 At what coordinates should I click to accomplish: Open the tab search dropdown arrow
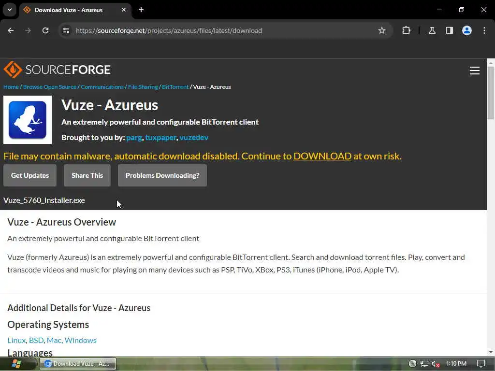pyautogui.click(x=10, y=10)
